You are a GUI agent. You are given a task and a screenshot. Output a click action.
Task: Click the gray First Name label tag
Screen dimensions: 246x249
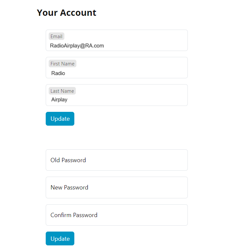62,63
